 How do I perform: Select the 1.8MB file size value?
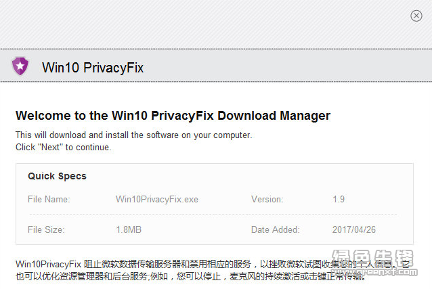[129, 229]
